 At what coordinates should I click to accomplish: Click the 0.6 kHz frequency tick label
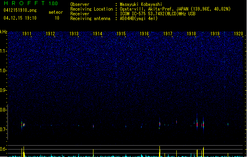[x=4, y=149]
